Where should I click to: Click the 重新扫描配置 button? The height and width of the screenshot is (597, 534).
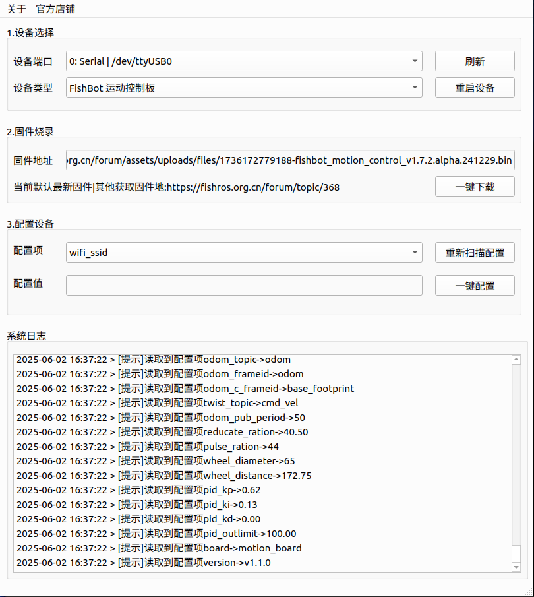pos(475,253)
